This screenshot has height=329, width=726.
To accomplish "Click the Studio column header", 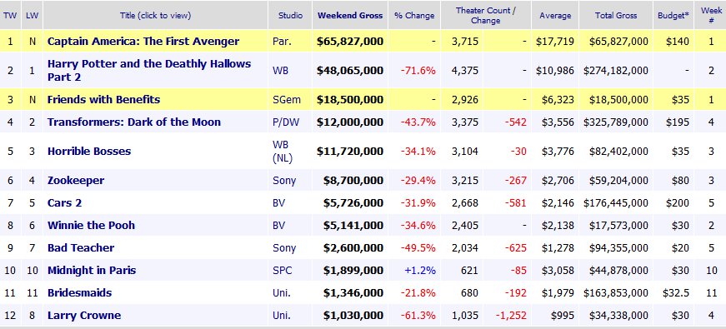I will coord(290,15).
